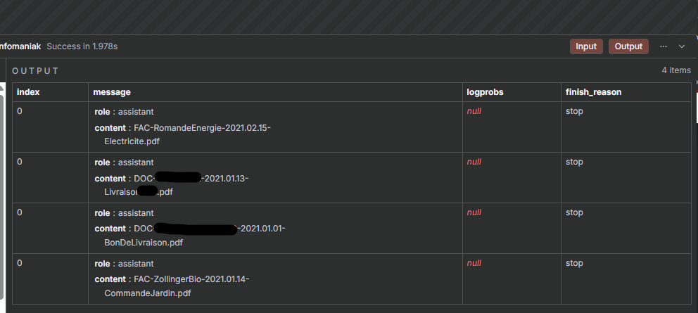
Task: Click the OUTPUT section heading
Action: (x=35, y=71)
